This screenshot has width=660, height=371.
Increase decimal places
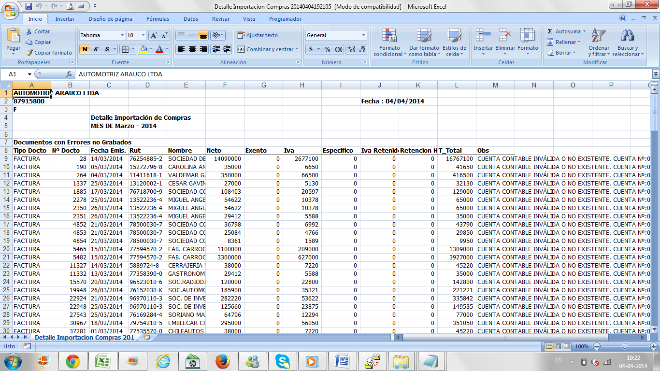(x=351, y=49)
